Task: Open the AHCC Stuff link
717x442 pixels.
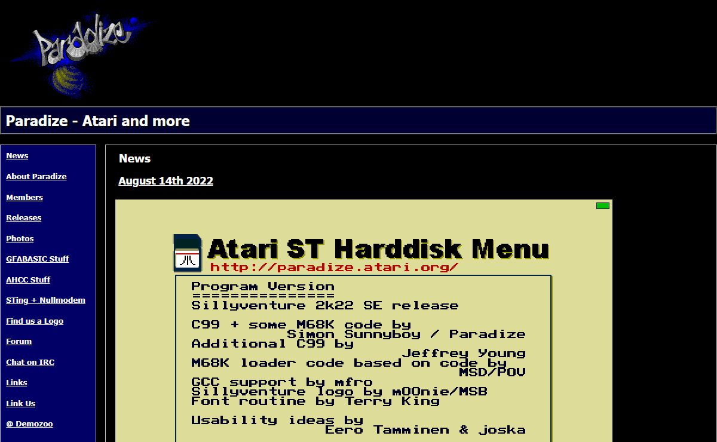Action: [x=28, y=280]
